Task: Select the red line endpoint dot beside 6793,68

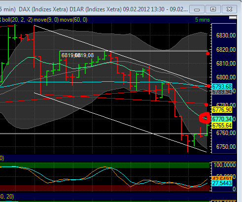Action: pyautogui.click(x=208, y=86)
